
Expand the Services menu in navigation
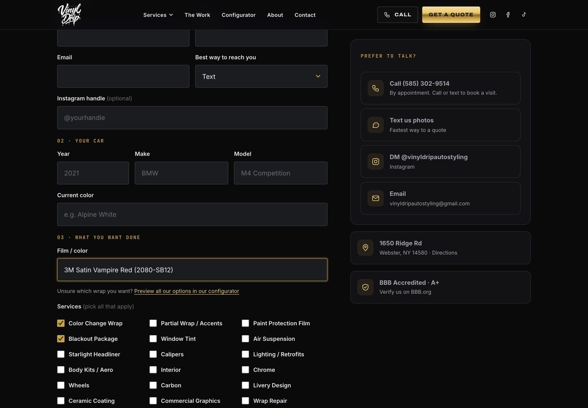(x=158, y=15)
